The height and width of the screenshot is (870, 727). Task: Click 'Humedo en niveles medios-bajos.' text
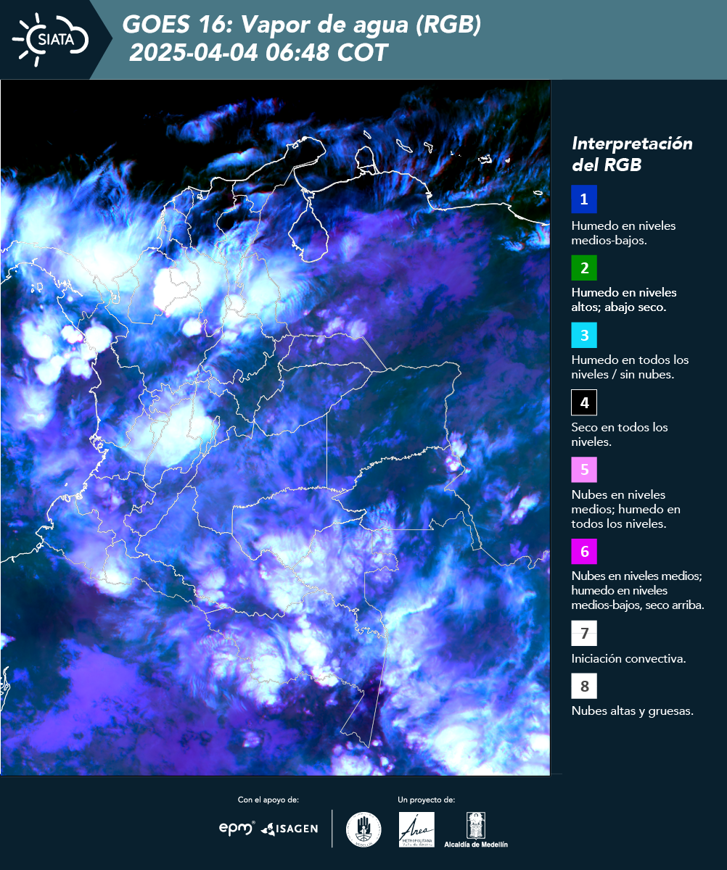click(x=623, y=233)
